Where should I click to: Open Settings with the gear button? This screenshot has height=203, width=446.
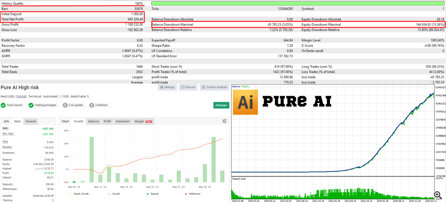click(167, 87)
